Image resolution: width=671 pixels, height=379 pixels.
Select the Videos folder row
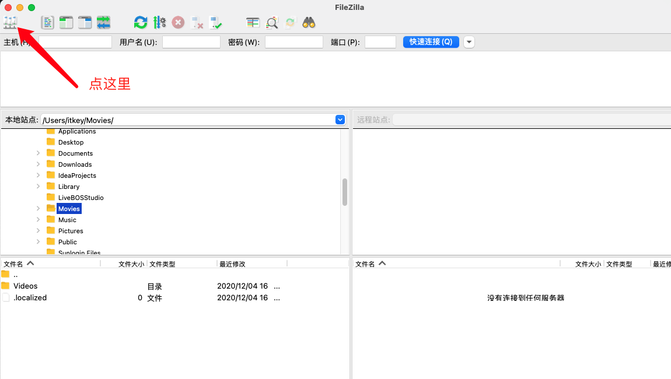pyautogui.click(x=174, y=286)
